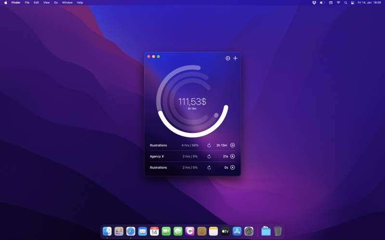Open Spotlight search
The width and height of the screenshot is (385, 240).
pyautogui.click(x=346, y=2)
